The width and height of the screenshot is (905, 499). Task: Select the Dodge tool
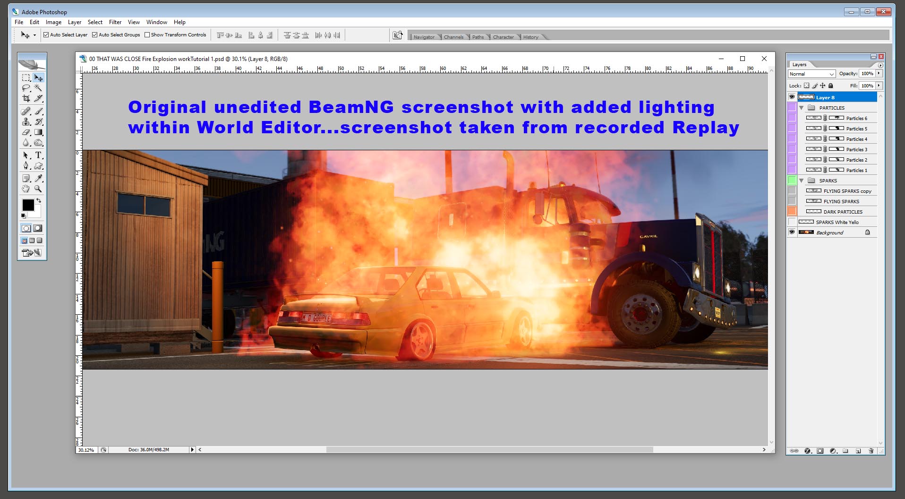tap(38, 143)
